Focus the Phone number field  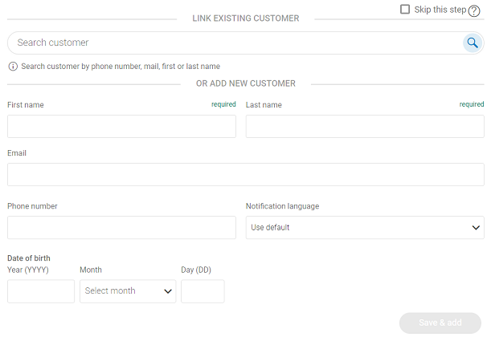121,228
